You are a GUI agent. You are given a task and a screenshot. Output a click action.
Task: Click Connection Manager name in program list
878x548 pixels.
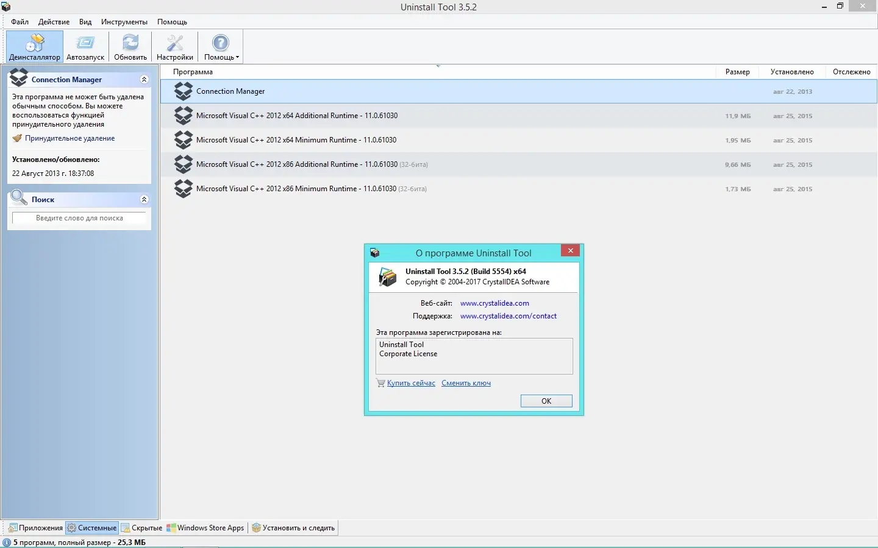(230, 91)
